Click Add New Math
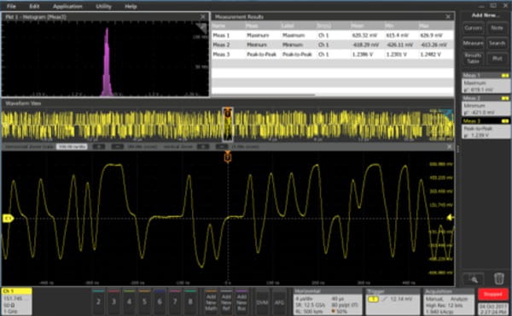512x316 pixels. 211,301
